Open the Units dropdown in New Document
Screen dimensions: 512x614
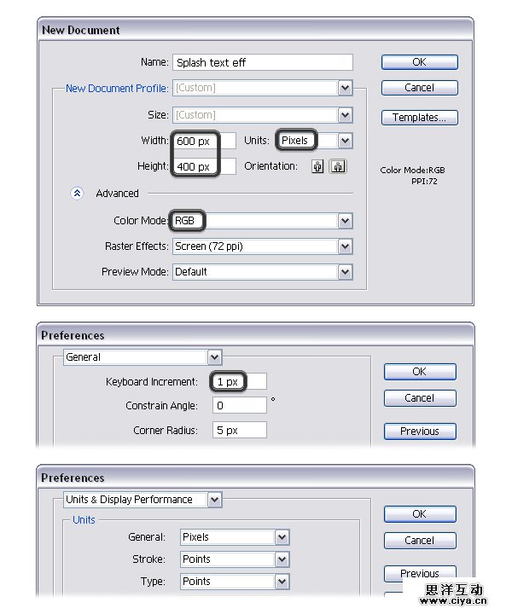[345, 141]
